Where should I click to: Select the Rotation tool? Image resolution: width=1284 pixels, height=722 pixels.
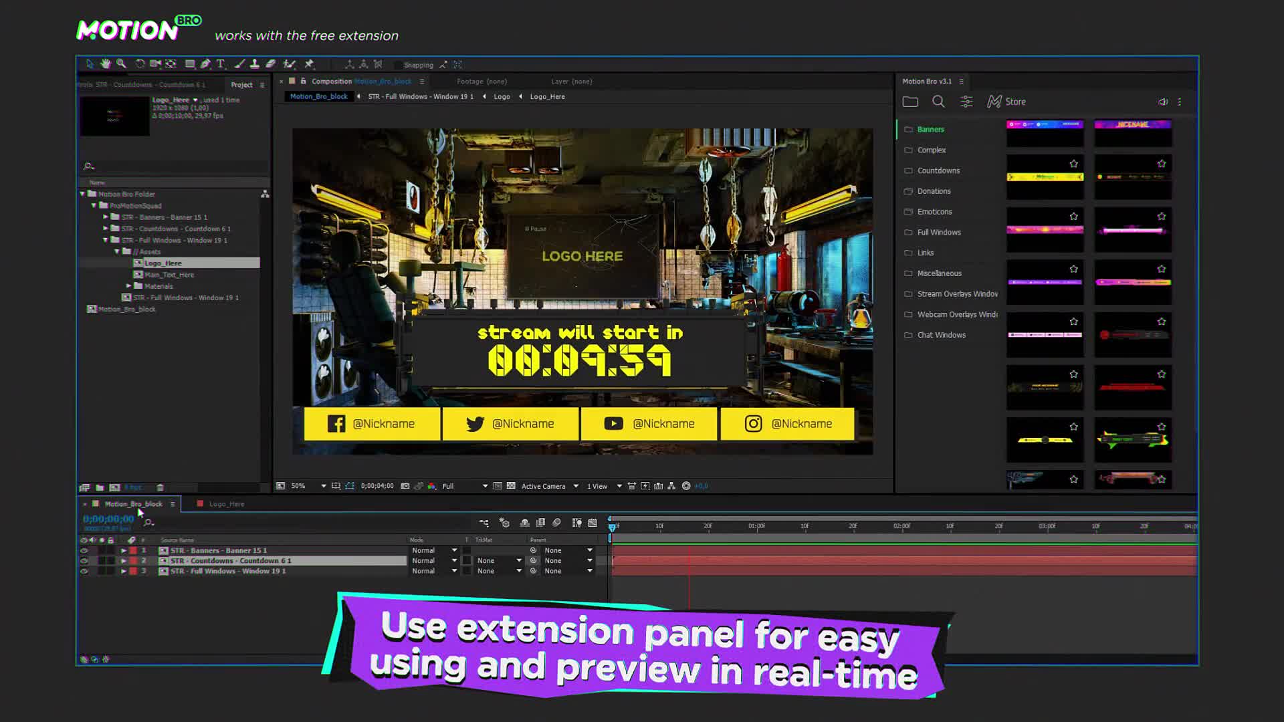pos(140,64)
